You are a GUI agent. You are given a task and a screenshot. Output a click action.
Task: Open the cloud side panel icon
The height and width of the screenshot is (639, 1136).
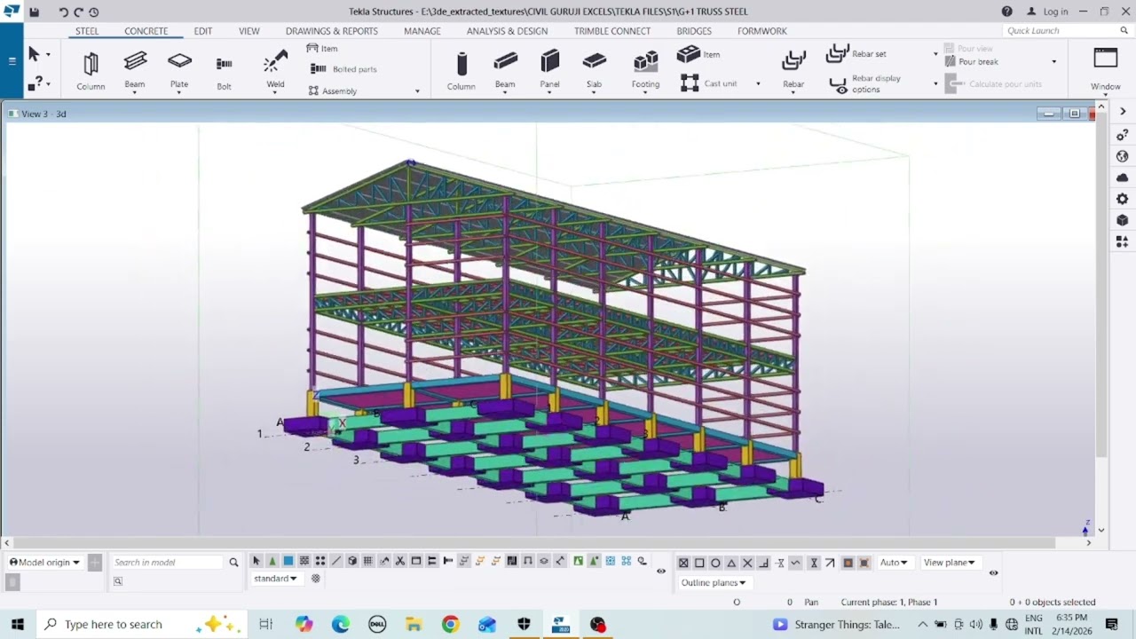pos(1122,177)
